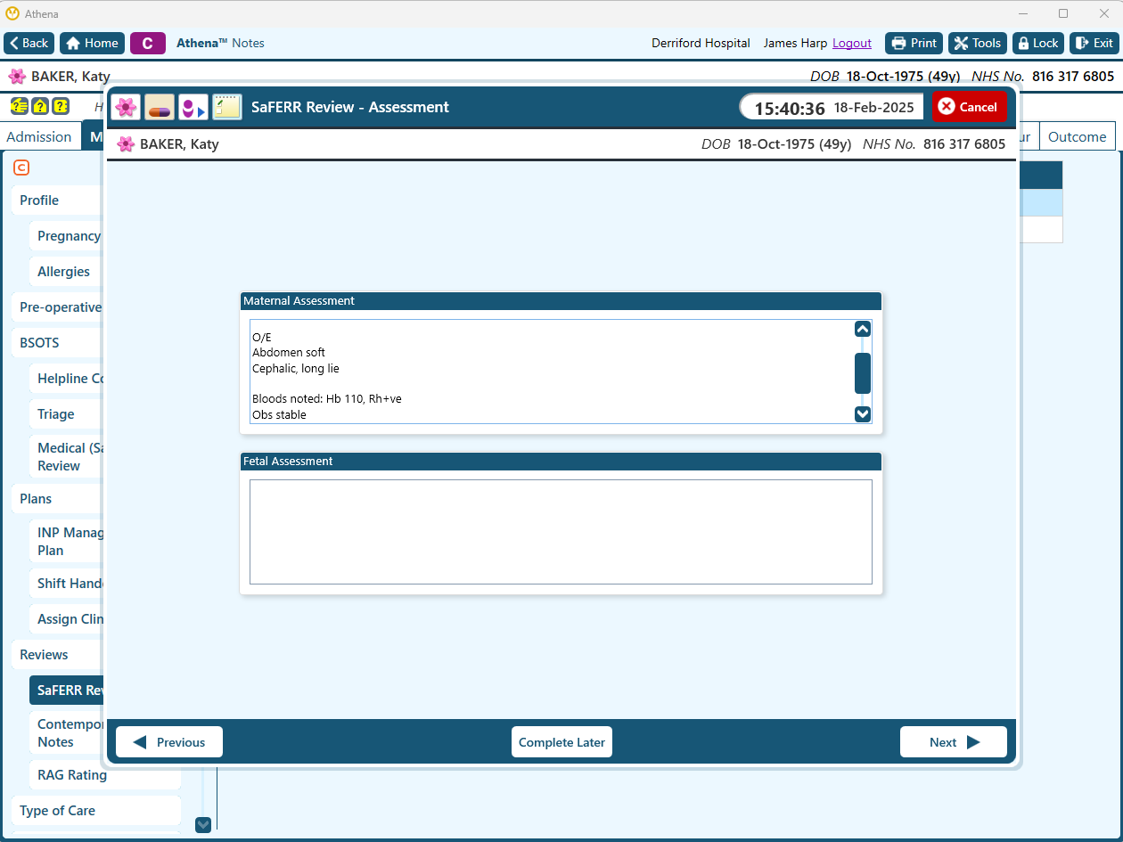Image resolution: width=1123 pixels, height=842 pixels.
Task: Open Pre-operative sidebar section
Action: tap(56, 307)
